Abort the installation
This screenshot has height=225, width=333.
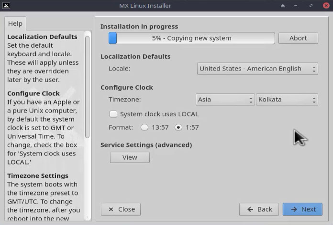[x=298, y=38]
